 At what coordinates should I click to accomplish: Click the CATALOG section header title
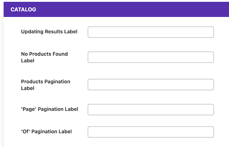23,9
